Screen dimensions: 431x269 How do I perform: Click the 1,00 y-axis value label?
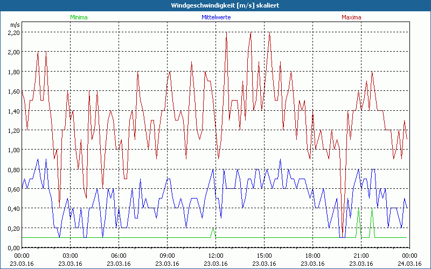(13, 150)
